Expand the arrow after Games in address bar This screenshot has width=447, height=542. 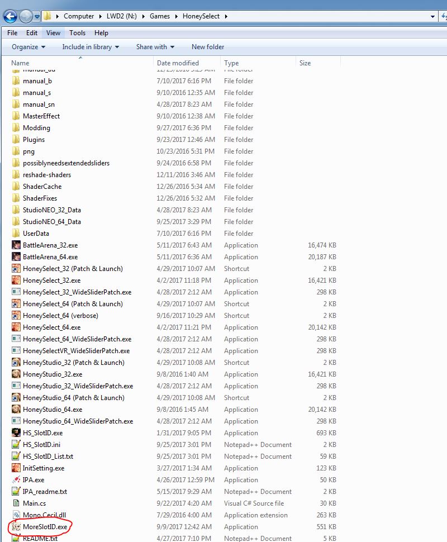pyautogui.click(x=177, y=16)
